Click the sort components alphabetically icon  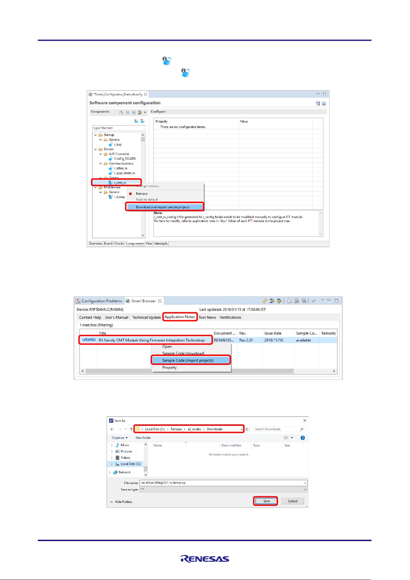point(121,113)
